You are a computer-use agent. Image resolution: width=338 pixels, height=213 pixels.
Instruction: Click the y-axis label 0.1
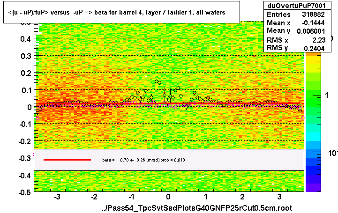[x=26, y=90]
